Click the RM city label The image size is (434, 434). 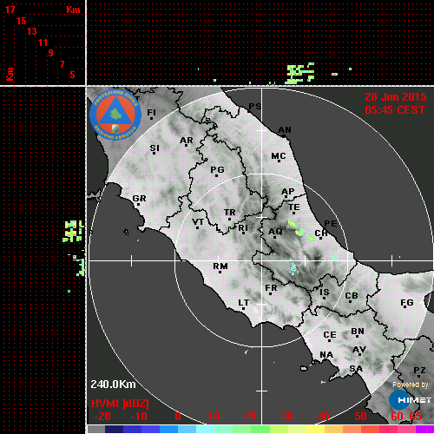[220, 266]
